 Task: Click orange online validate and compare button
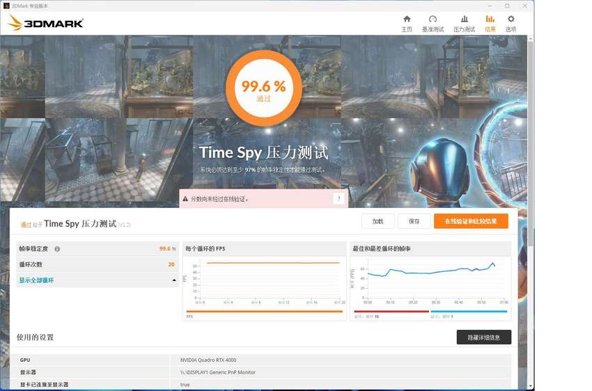click(471, 221)
